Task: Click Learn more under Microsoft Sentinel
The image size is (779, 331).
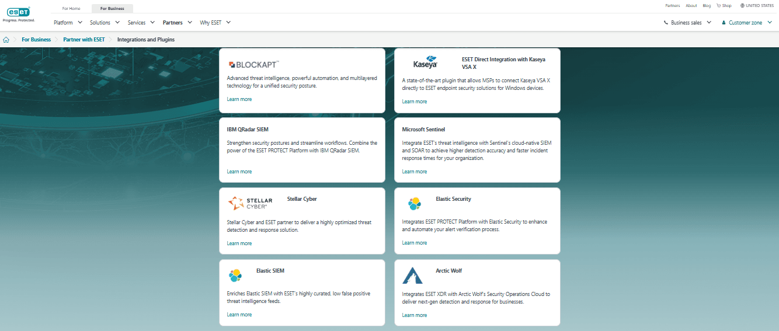Action: coord(415,172)
